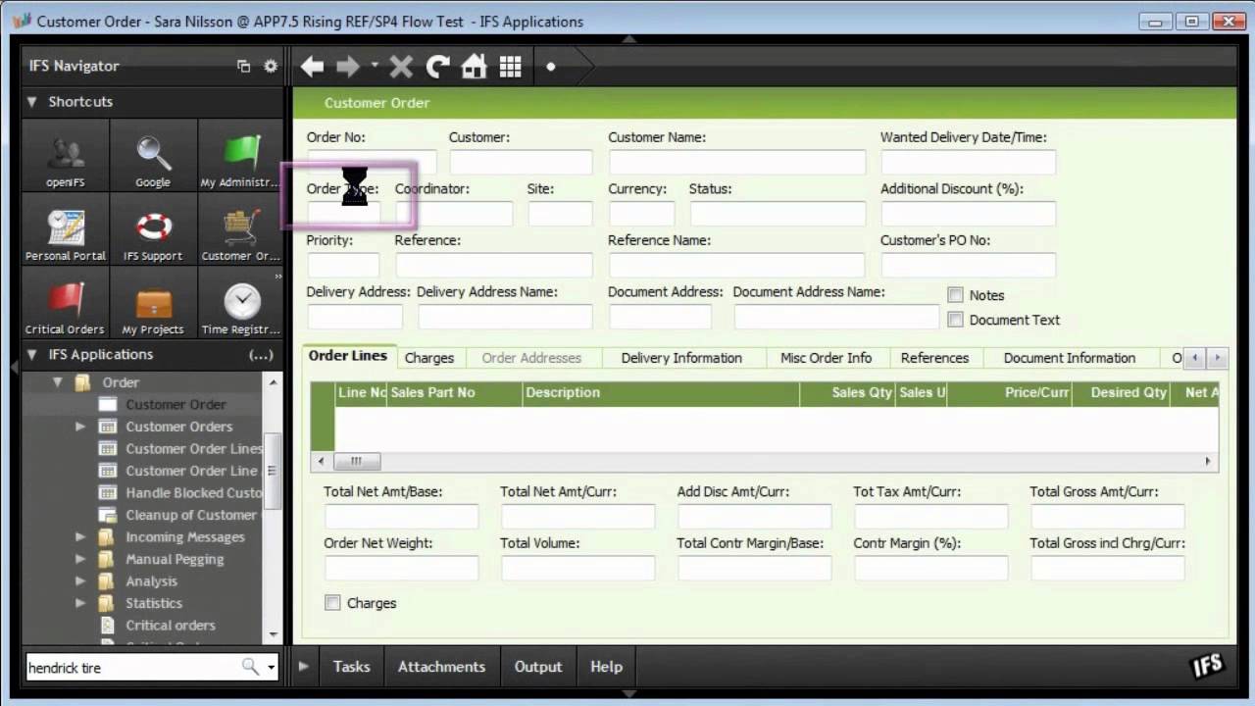
Task: Click the Wanted Delivery Date/Time field
Action: point(968,162)
